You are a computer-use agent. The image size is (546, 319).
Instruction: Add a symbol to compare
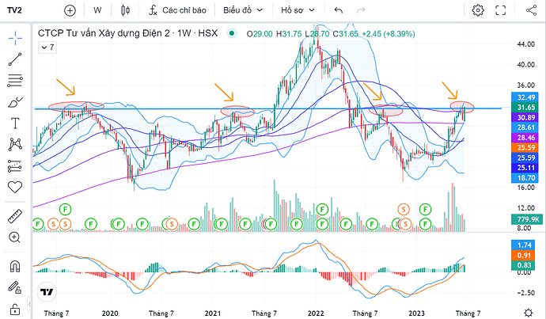coord(70,10)
